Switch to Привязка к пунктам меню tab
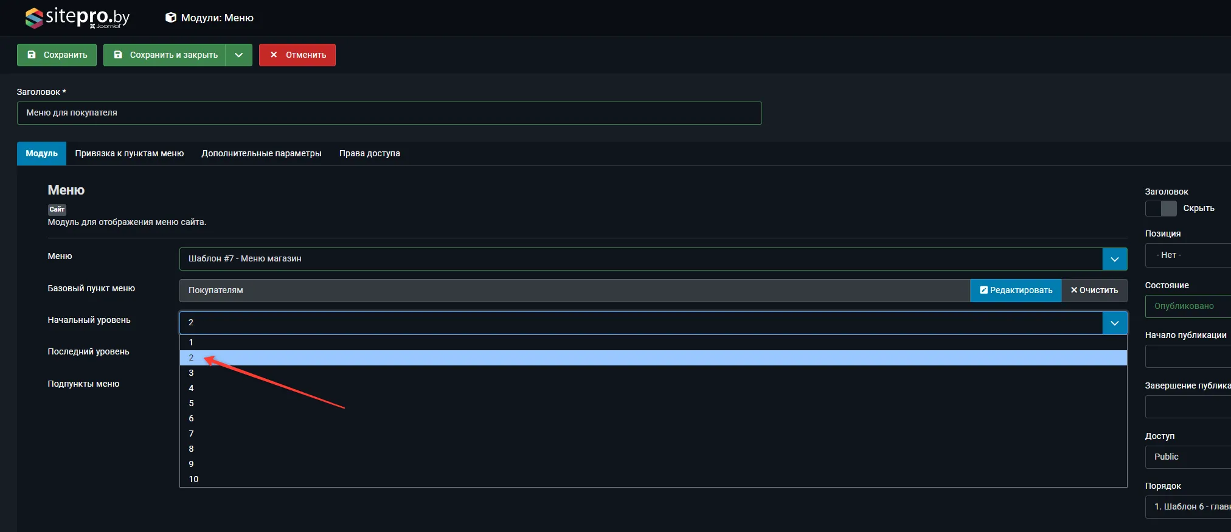Image resolution: width=1231 pixels, height=532 pixels. click(x=130, y=153)
